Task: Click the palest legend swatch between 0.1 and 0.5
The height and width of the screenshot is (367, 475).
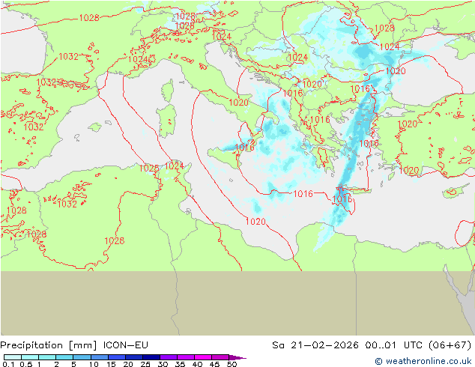Action: point(13,357)
